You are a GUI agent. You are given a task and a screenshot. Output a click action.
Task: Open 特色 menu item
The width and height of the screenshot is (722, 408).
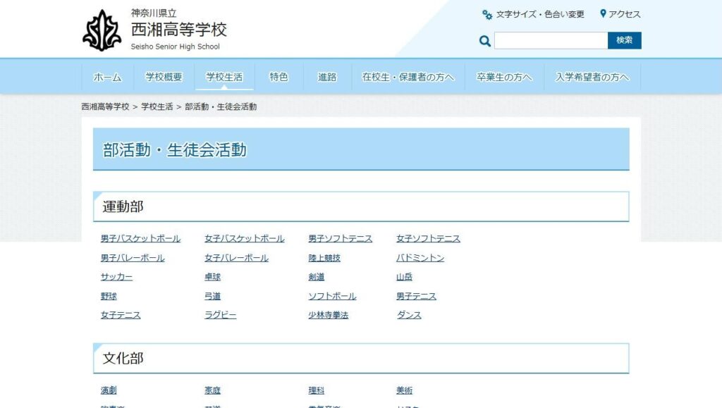[x=279, y=78]
